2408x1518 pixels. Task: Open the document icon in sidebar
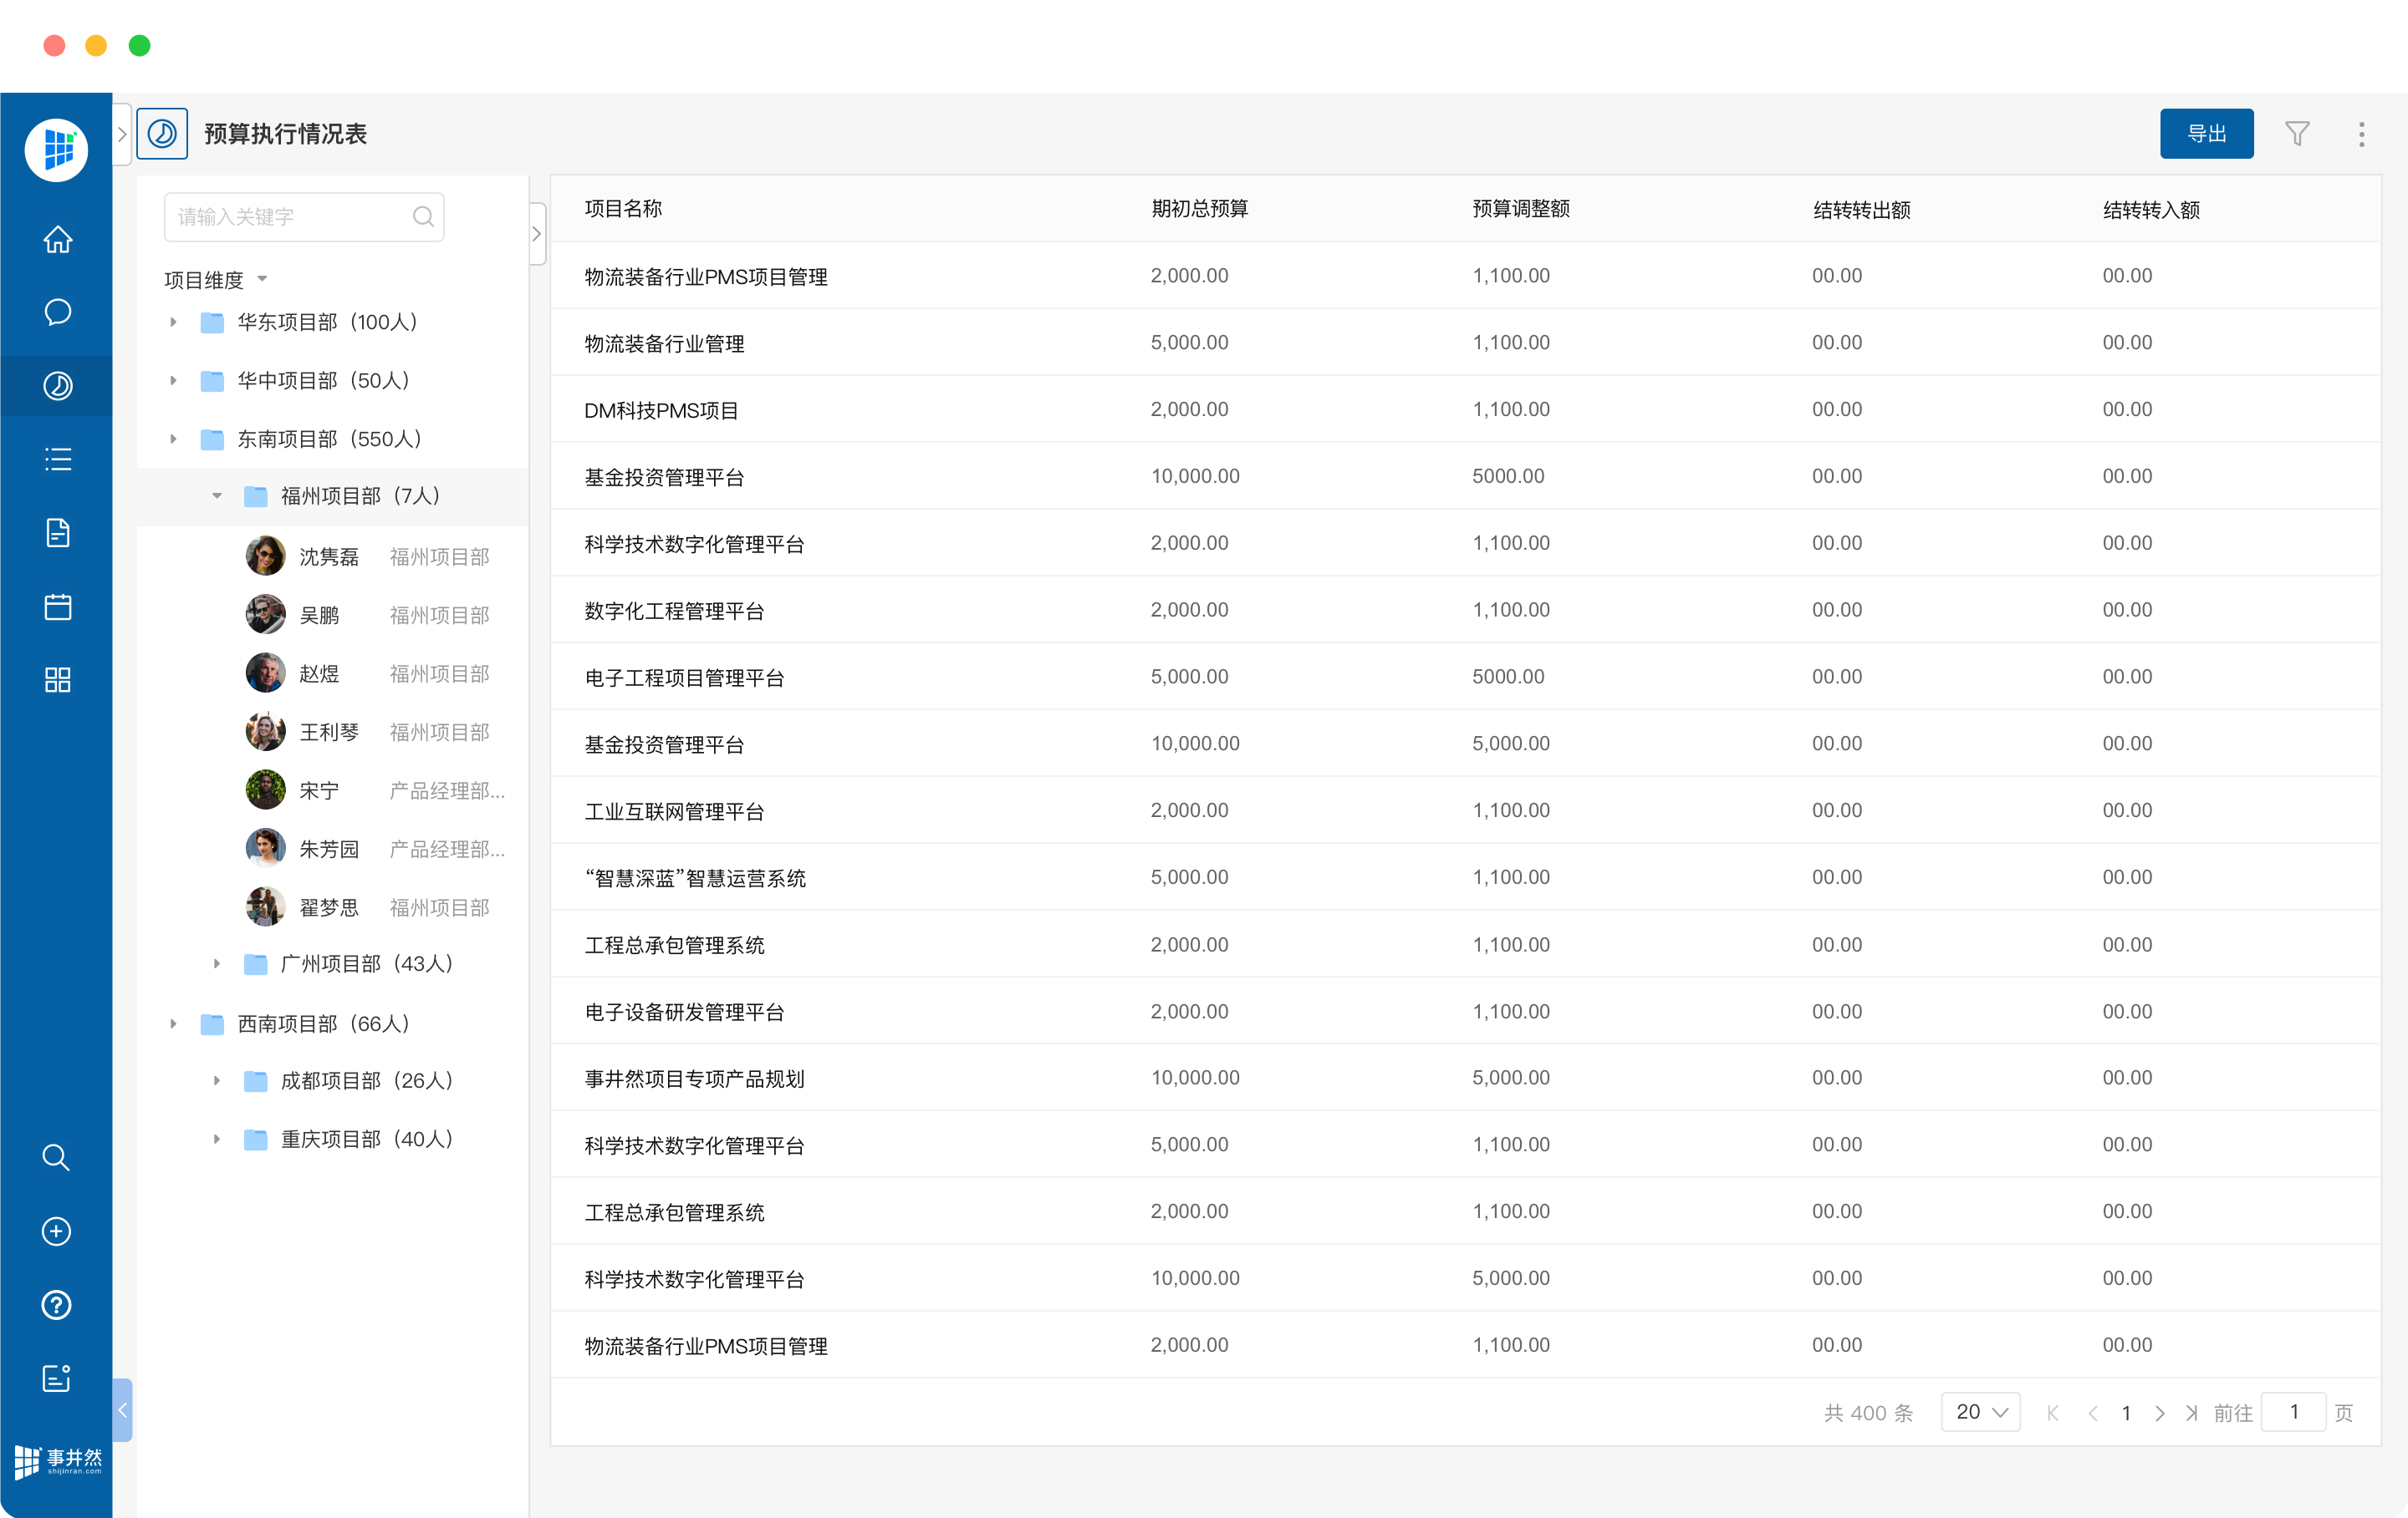(57, 533)
